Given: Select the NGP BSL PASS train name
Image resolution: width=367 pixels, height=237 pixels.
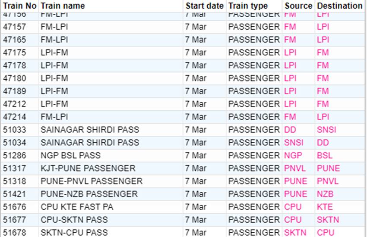Looking at the screenshot, I should pos(70,156).
